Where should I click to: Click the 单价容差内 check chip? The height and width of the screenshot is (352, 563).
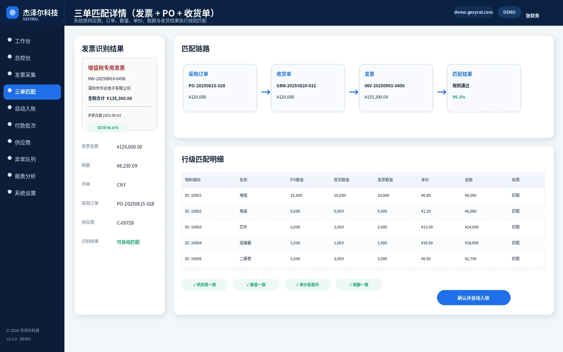[x=308, y=285]
